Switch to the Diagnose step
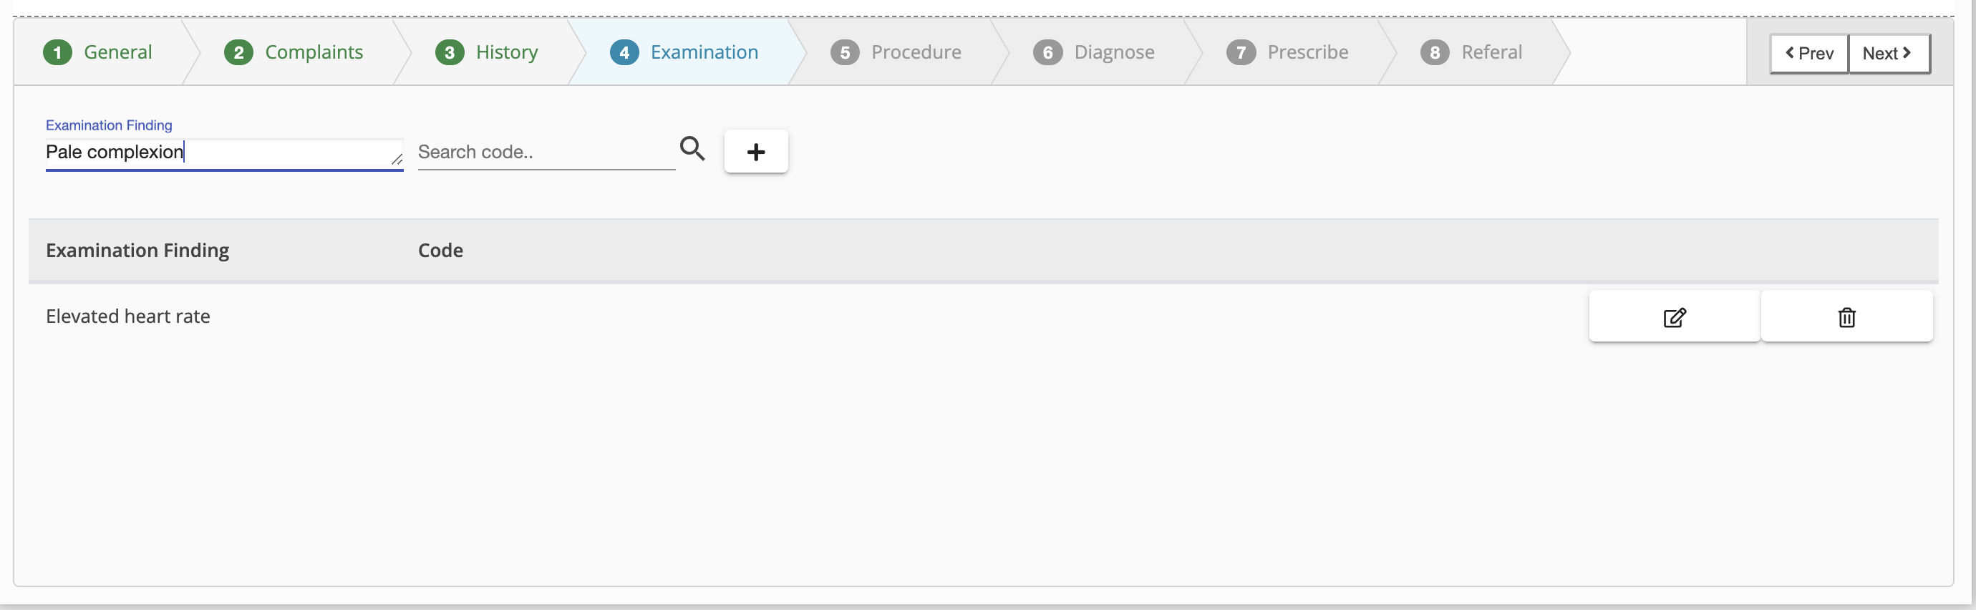Viewport: 1976px width, 610px height. click(1113, 52)
